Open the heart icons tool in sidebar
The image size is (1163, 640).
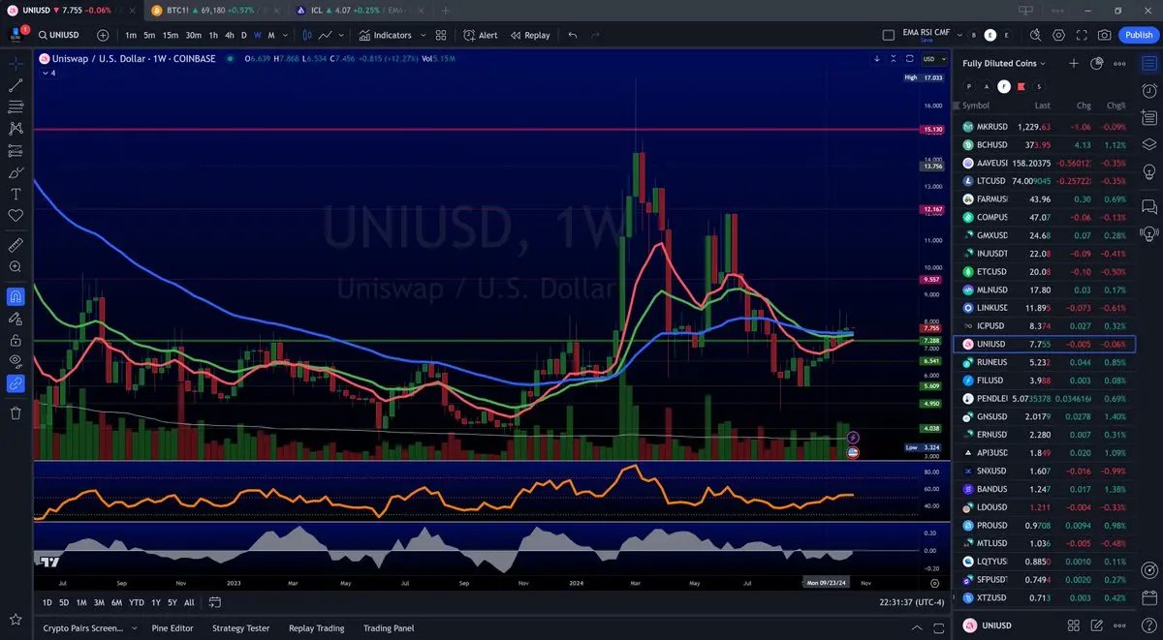16,215
